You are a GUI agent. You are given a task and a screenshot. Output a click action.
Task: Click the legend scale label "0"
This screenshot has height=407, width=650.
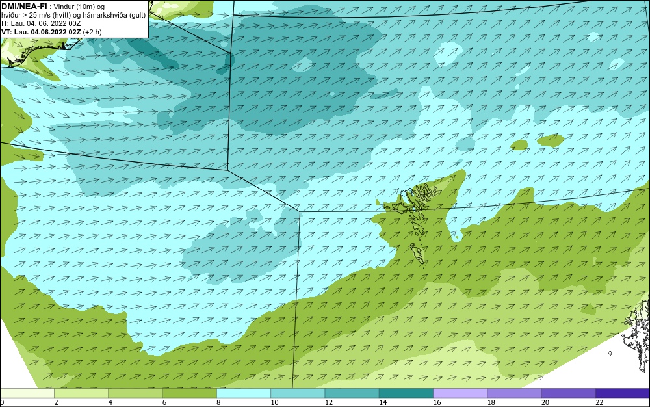[x=2, y=402]
